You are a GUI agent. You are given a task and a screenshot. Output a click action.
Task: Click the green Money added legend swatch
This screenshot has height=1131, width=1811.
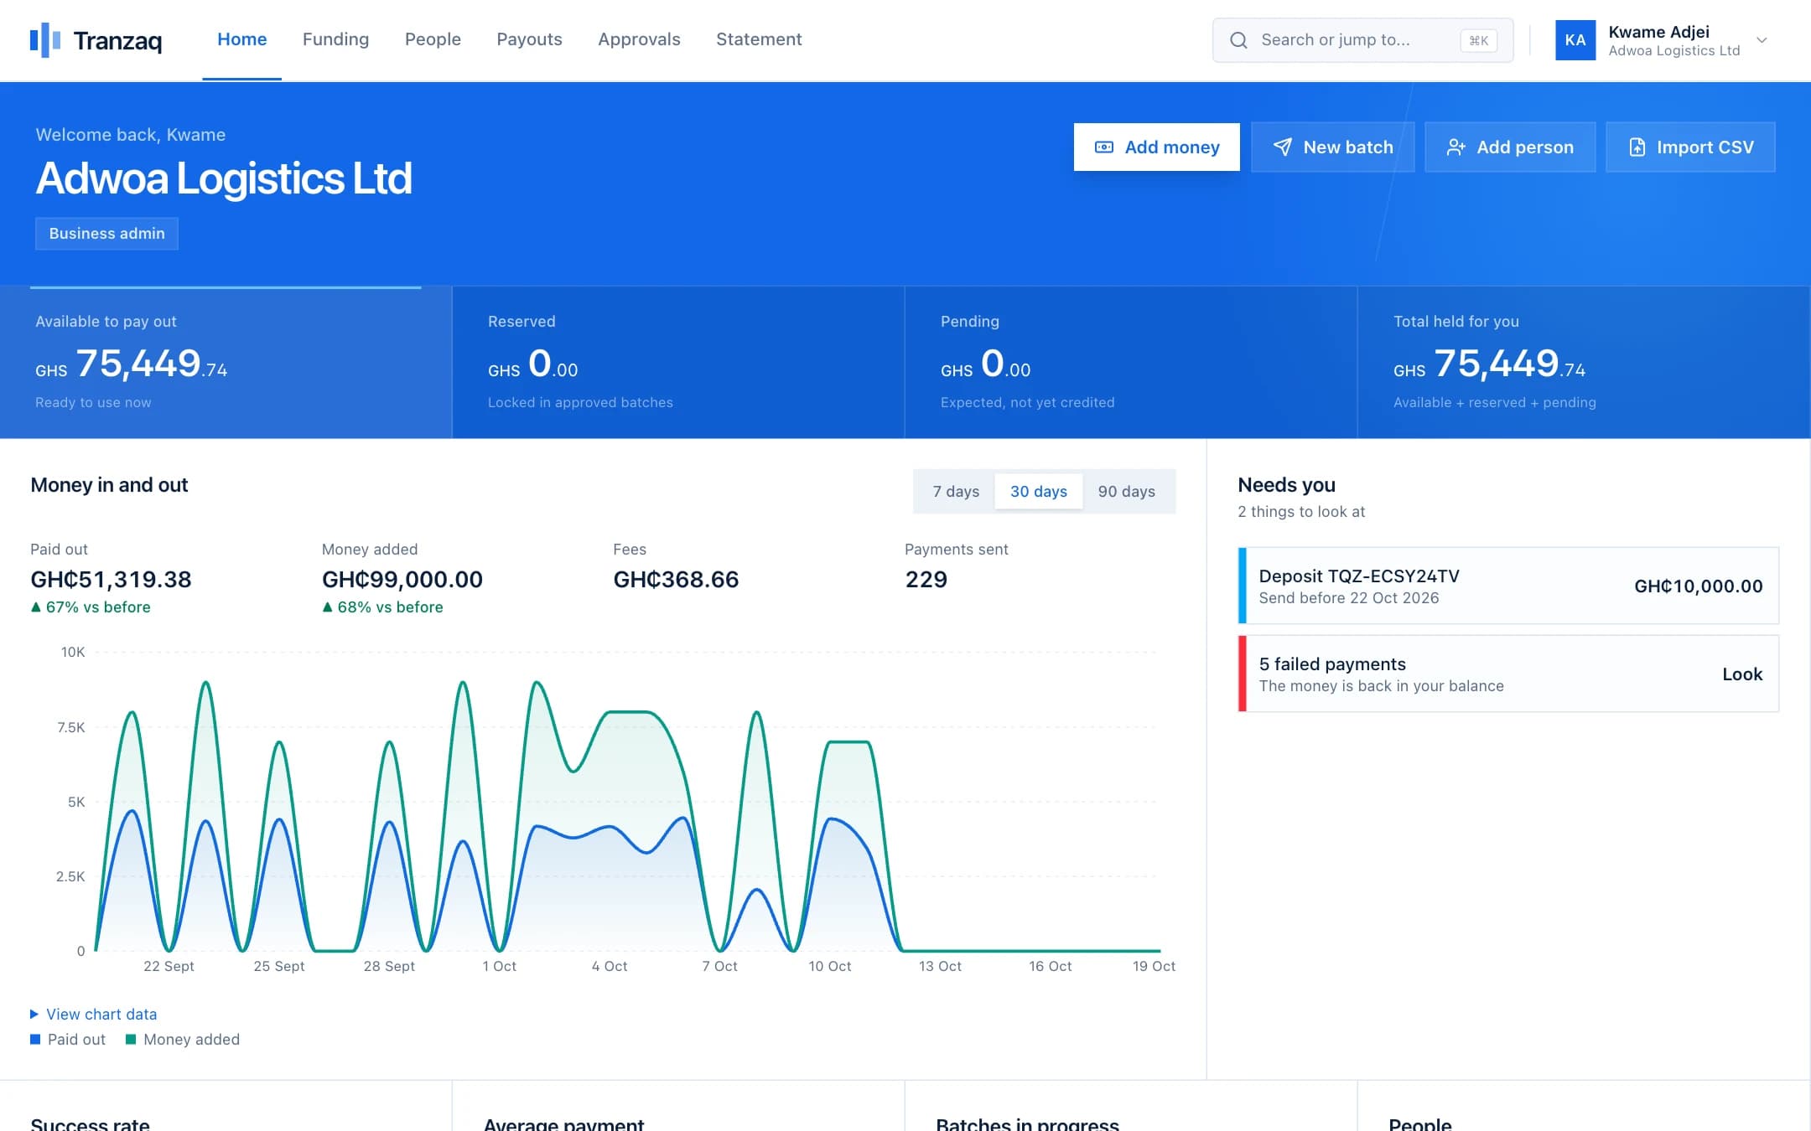point(131,1040)
